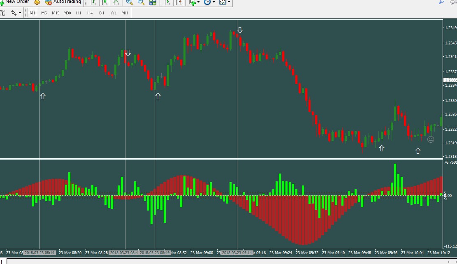Screen dimensions: 457x264
Task: Select the text label drawing tool
Action: click(2, 13)
